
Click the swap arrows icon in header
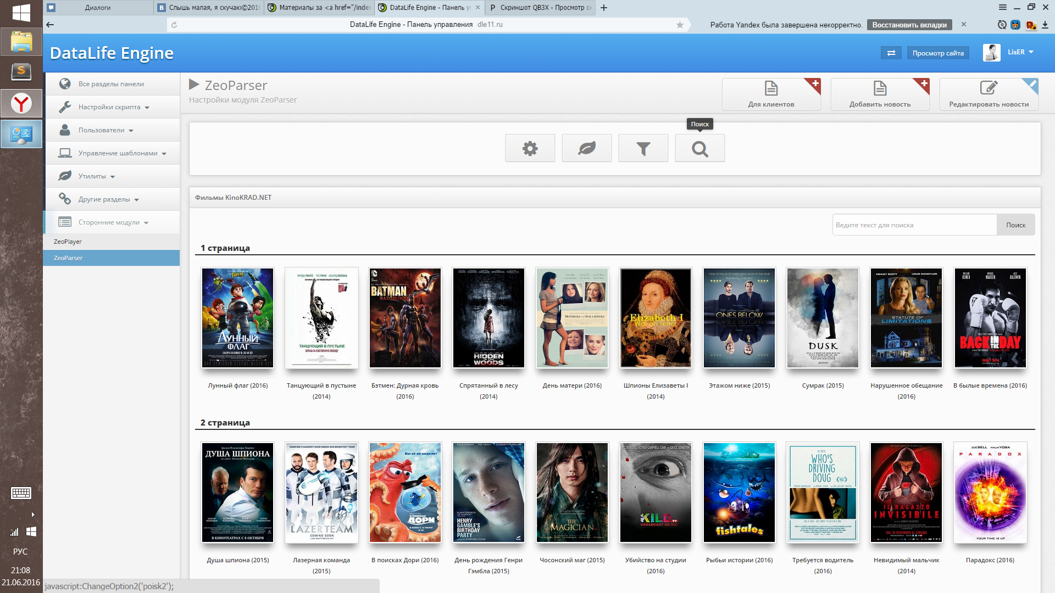point(891,53)
